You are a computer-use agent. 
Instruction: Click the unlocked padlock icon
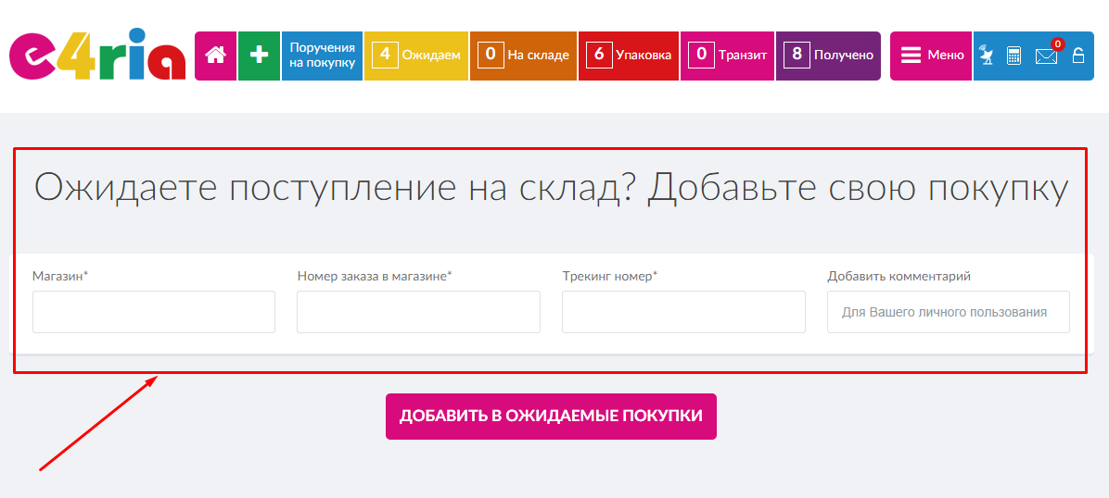click(1077, 56)
